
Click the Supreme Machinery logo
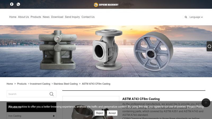pos(106,5)
